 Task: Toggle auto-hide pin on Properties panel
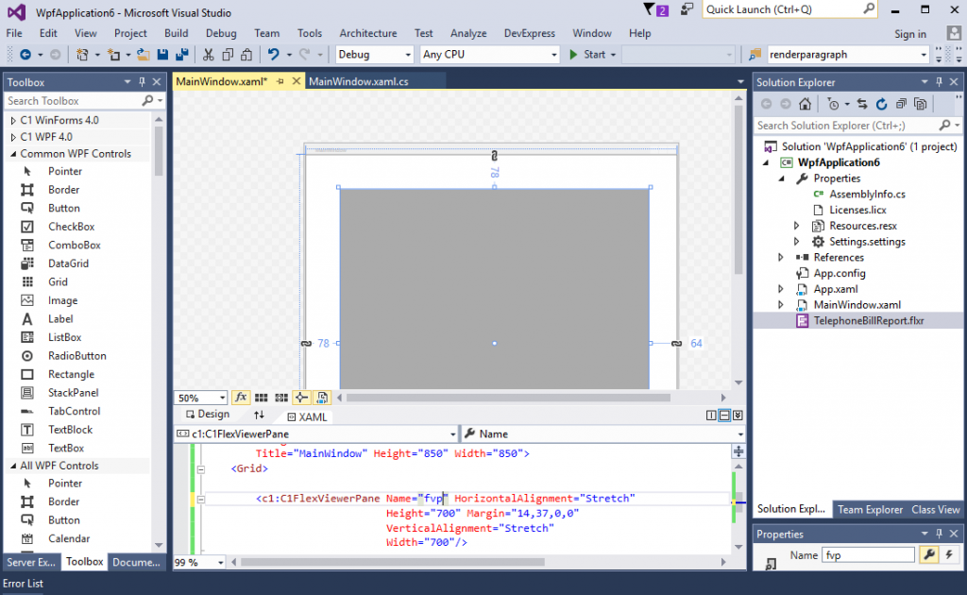pyautogui.click(x=940, y=534)
